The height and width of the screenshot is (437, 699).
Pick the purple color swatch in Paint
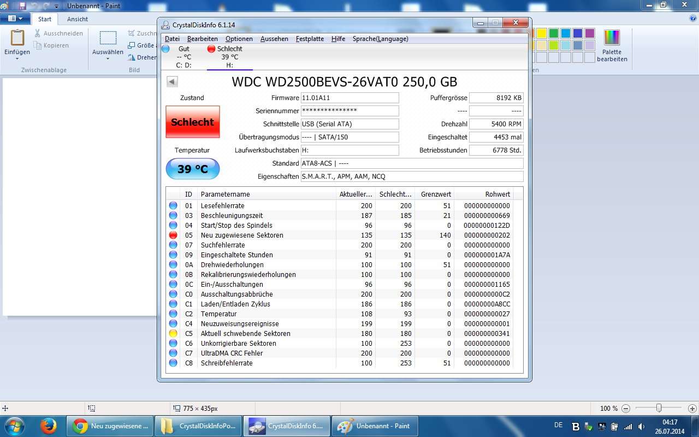[x=589, y=33]
